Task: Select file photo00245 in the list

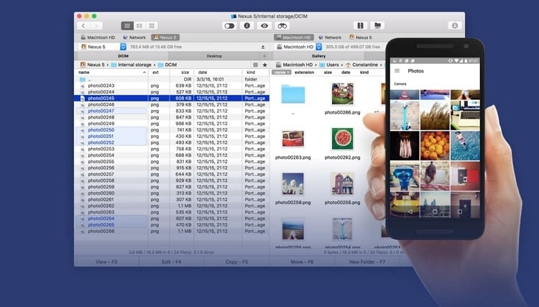Action: tap(172, 98)
